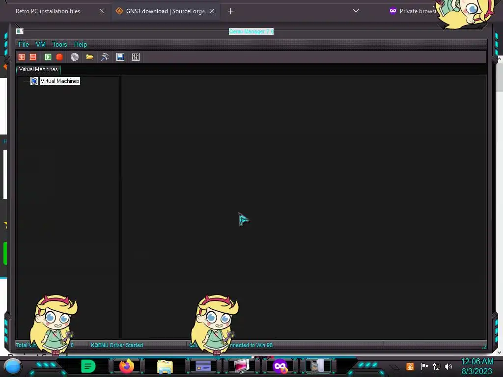The image size is (503, 377).
Task: Close the GNS3 download SourceForge tab
Action: 212,11
